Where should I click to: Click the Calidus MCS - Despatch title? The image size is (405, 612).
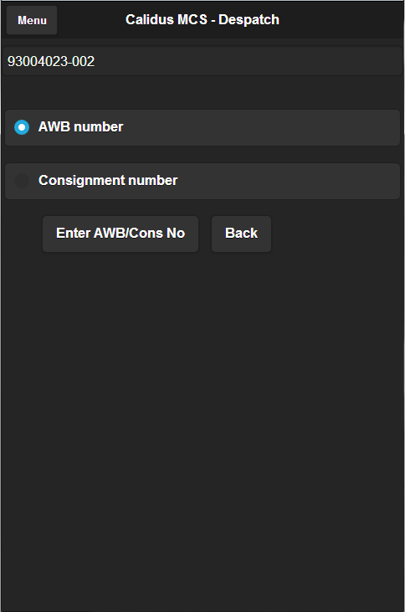click(202, 19)
